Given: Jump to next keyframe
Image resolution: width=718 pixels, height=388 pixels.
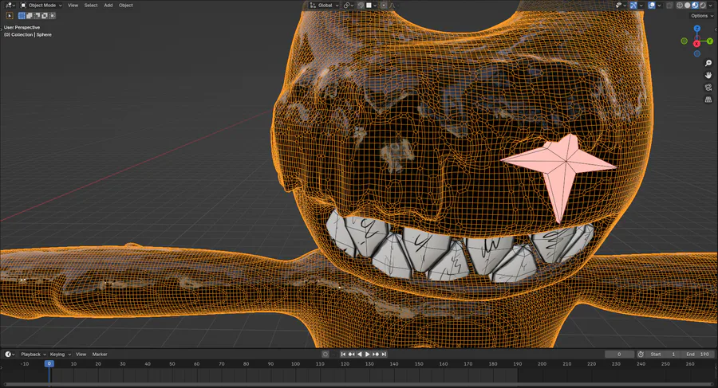Looking at the screenshot, I should point(376,355).
